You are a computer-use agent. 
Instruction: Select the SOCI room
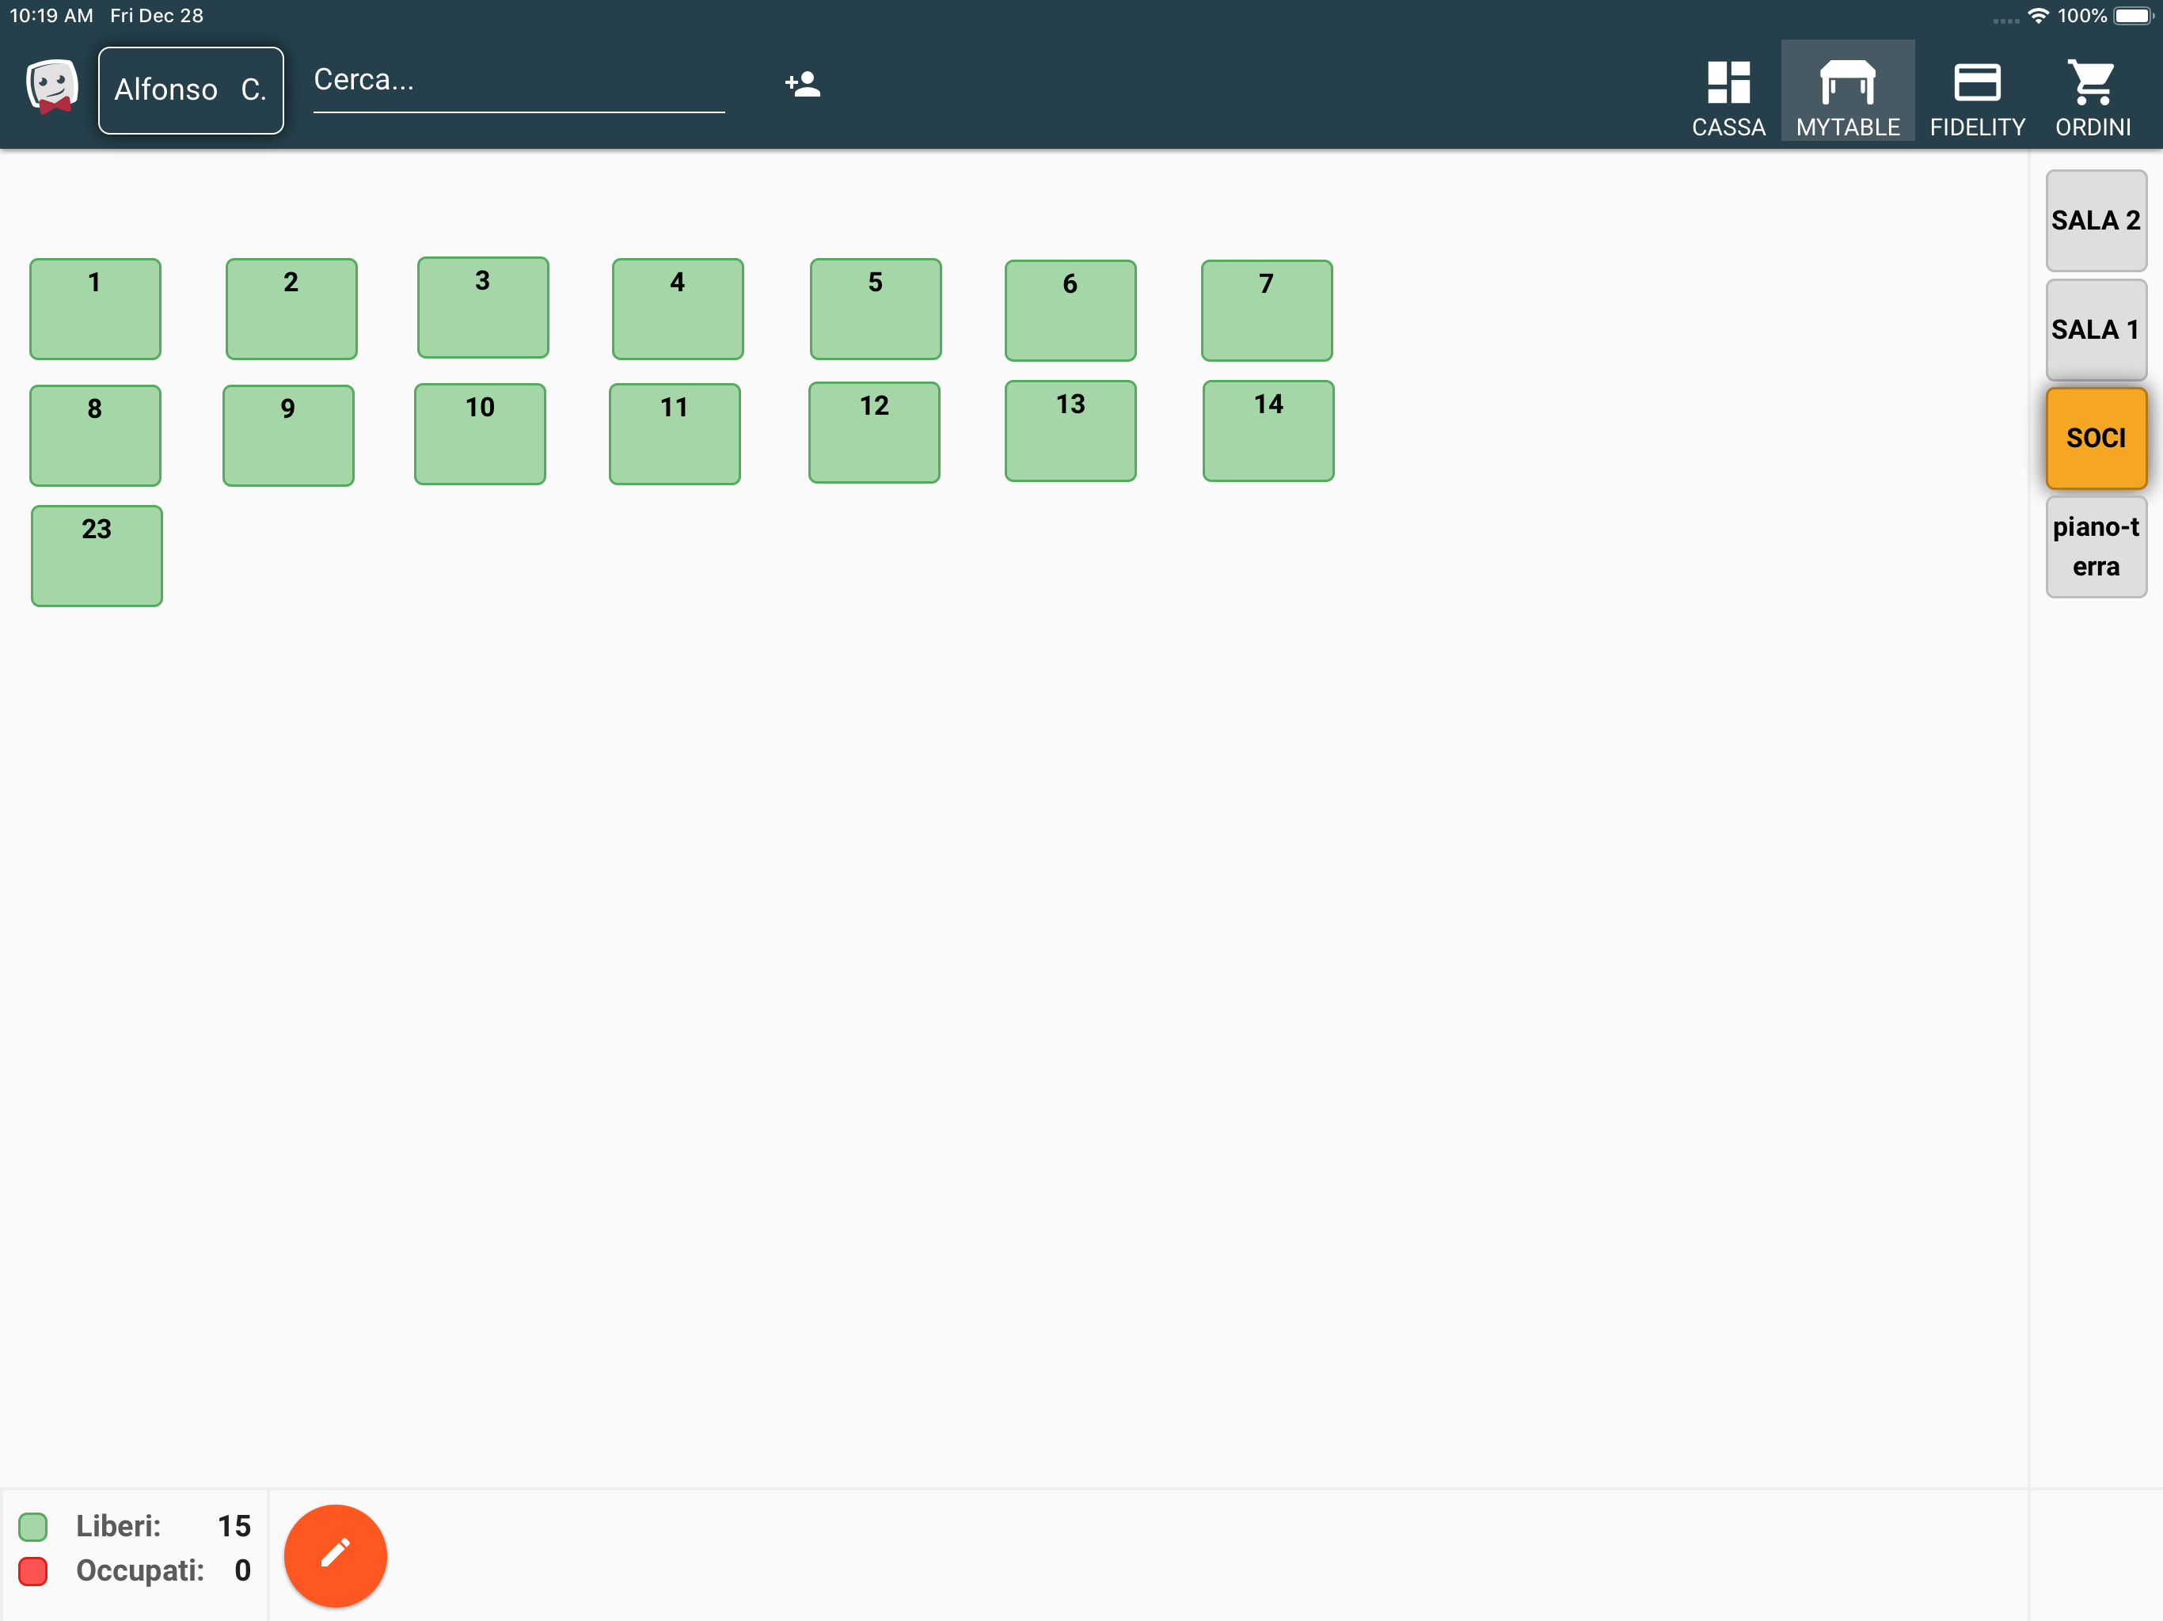(x=2096, y=438)
